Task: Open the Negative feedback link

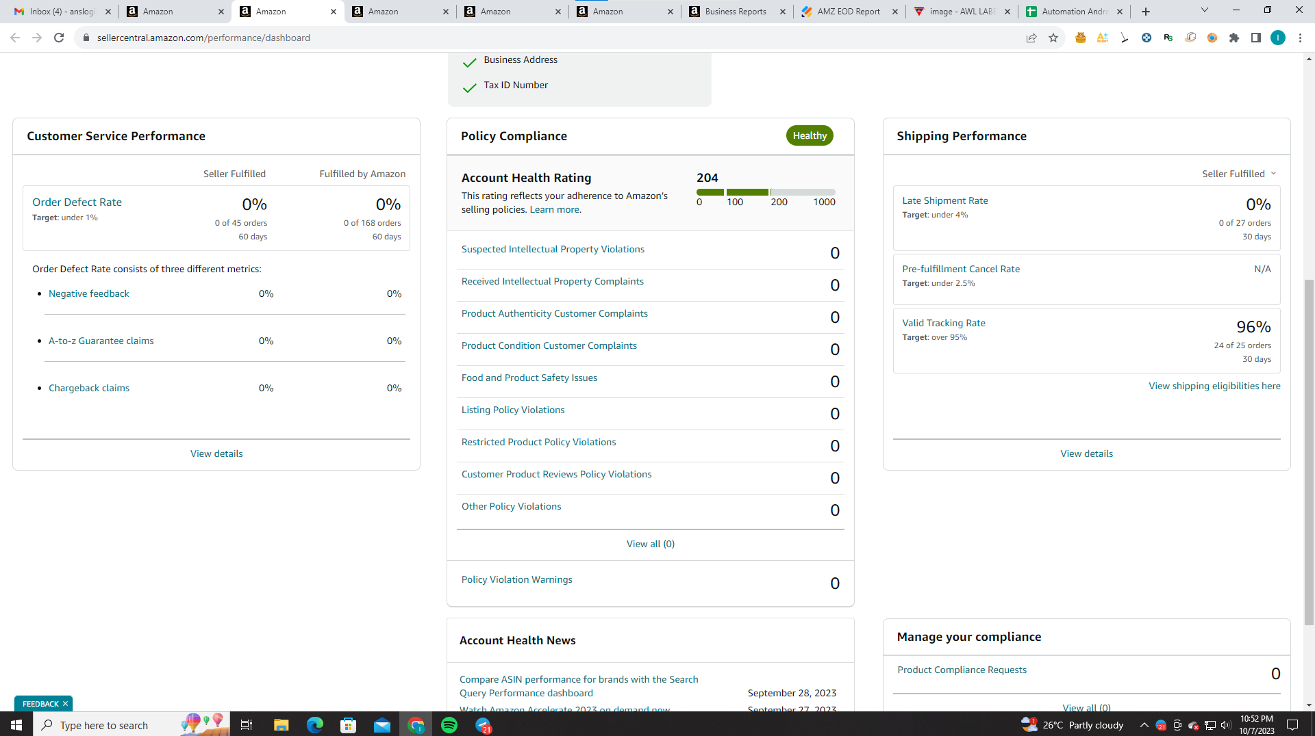Action: (88, 293)
